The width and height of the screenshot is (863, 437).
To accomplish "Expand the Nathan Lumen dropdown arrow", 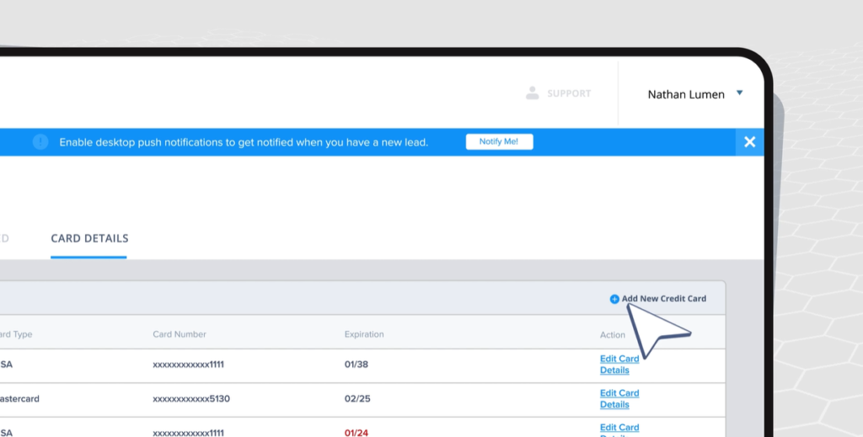I will coord(739,93).
